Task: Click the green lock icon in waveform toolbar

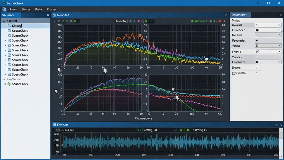Action: pyautogui.click(x=181, y=130)
